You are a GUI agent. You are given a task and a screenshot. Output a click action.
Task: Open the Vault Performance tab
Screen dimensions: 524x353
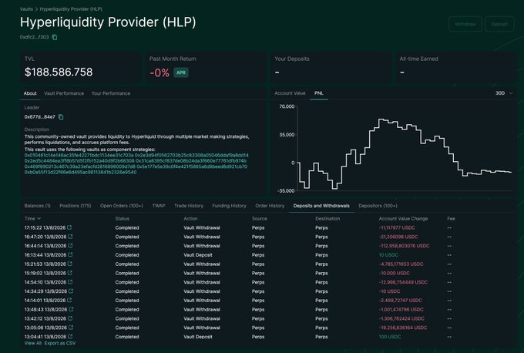(x=64, y=93)
